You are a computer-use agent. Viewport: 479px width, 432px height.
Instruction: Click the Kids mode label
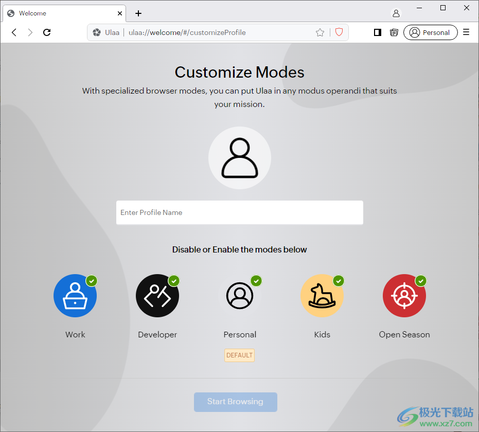point(322,335)
